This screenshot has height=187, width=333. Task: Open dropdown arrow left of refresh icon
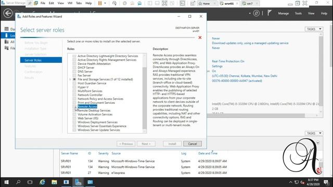[x=250, y=14]
